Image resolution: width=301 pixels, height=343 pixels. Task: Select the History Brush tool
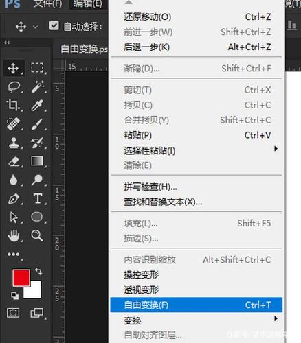pyautogui.click(x=37, y=143)
